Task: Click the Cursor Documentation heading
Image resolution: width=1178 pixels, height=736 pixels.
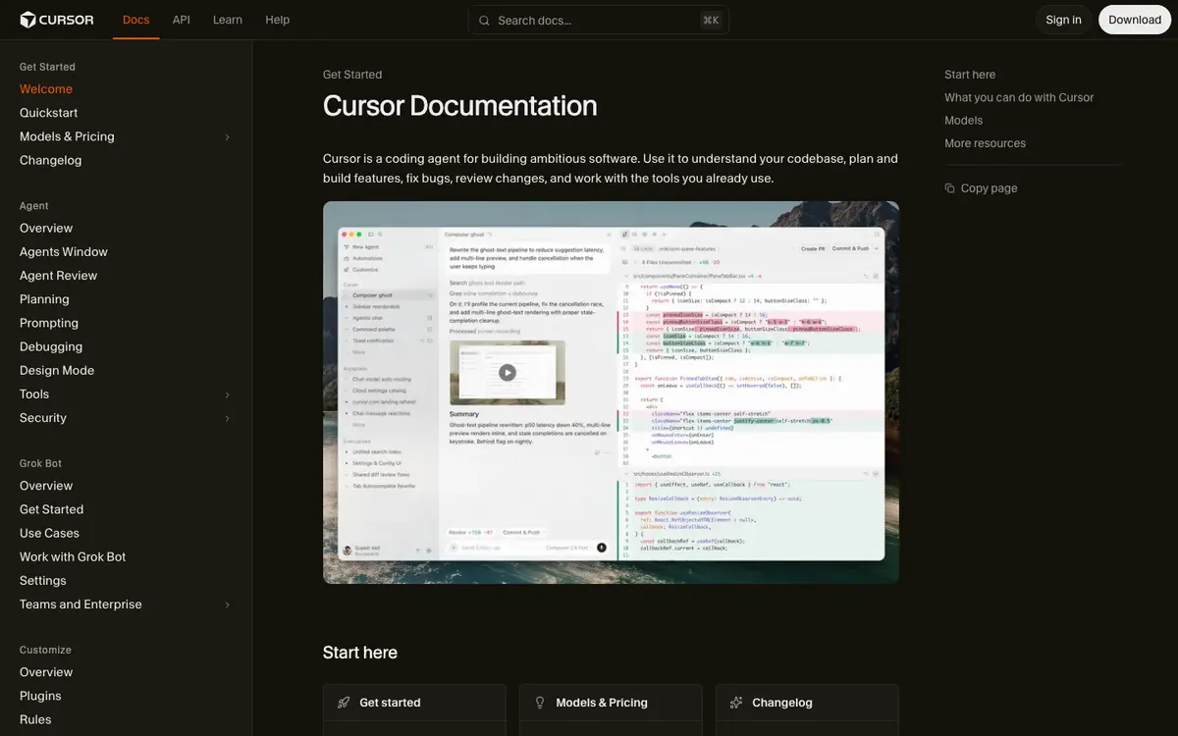Action: click(x=460, y=105)
